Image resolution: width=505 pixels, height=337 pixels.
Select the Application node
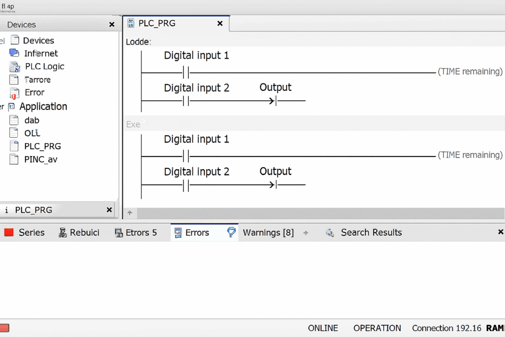pyautogui.click(x=43, y=106)
